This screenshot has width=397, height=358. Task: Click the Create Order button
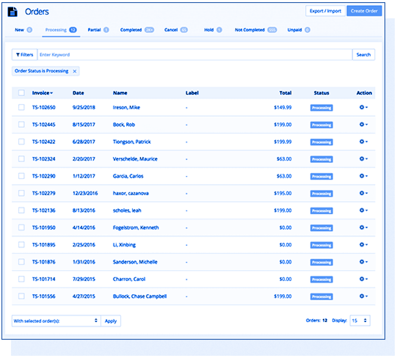(x=364, y=11)
